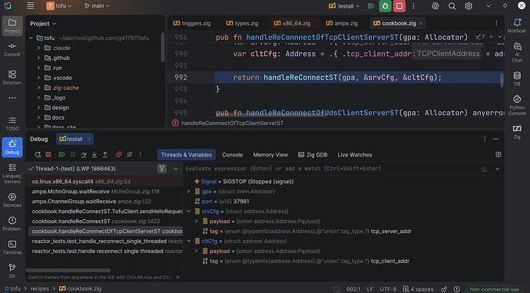
Task: Open the Notifications panel
Action: (517, 25)
